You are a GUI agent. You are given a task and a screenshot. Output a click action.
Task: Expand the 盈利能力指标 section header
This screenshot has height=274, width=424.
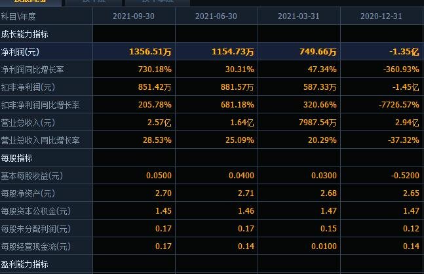coord(25,264)
